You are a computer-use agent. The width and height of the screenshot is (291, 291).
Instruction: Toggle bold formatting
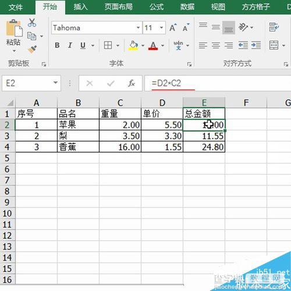coord(57,45)
